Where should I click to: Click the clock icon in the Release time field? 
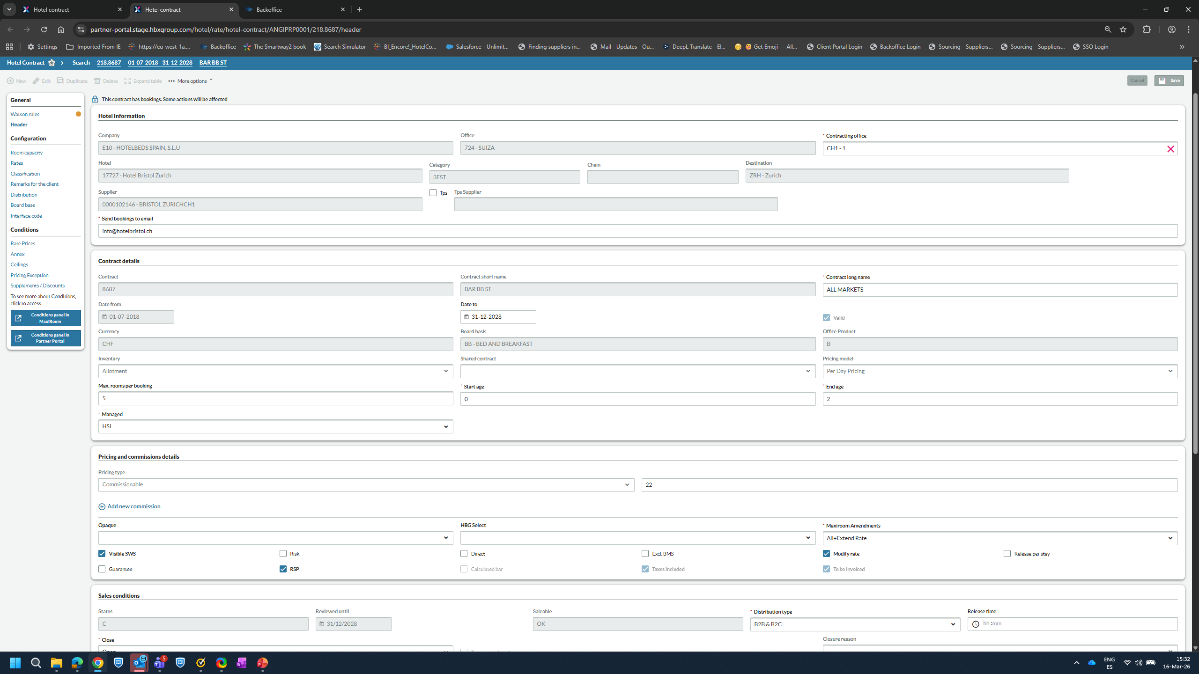pyautogui.click(x=976, y=624)
